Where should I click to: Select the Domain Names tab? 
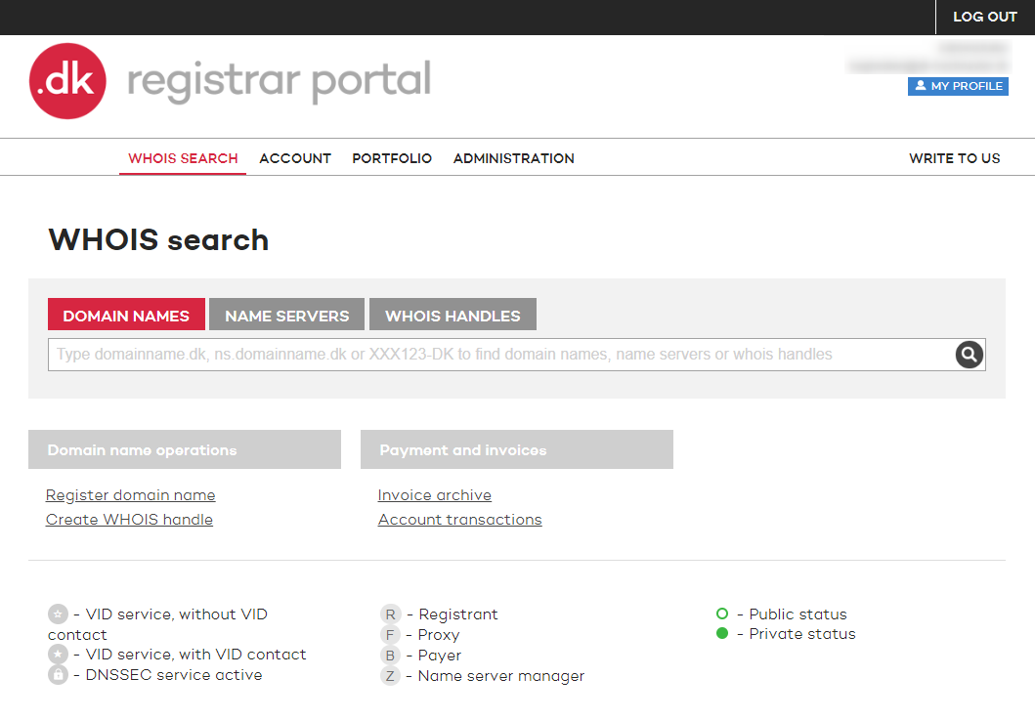[126, 316]
